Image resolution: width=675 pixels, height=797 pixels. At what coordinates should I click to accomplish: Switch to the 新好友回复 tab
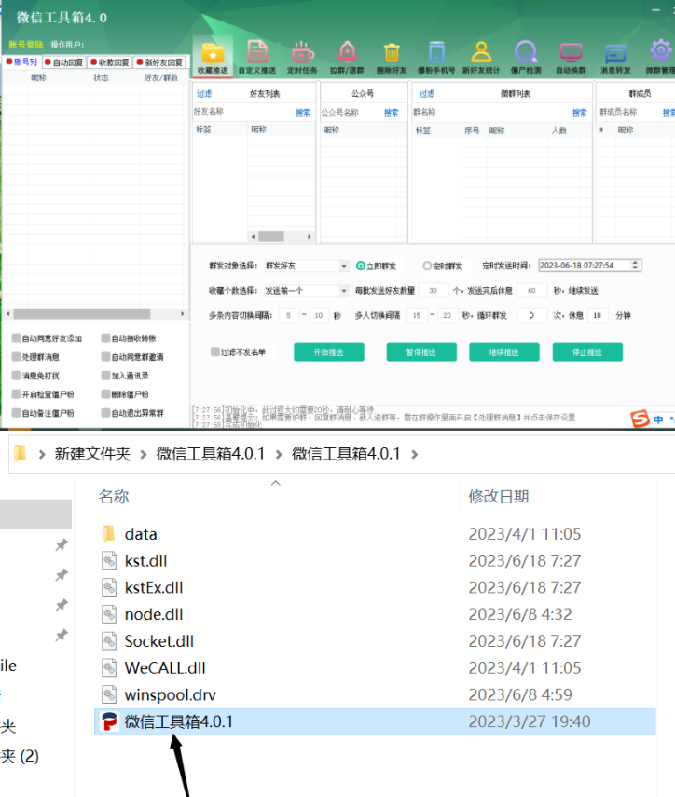pyautogui.click(x=160, y=62)
